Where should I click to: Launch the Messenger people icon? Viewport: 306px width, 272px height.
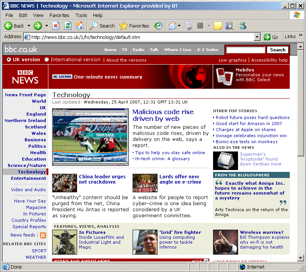click(x=242, y=26)
